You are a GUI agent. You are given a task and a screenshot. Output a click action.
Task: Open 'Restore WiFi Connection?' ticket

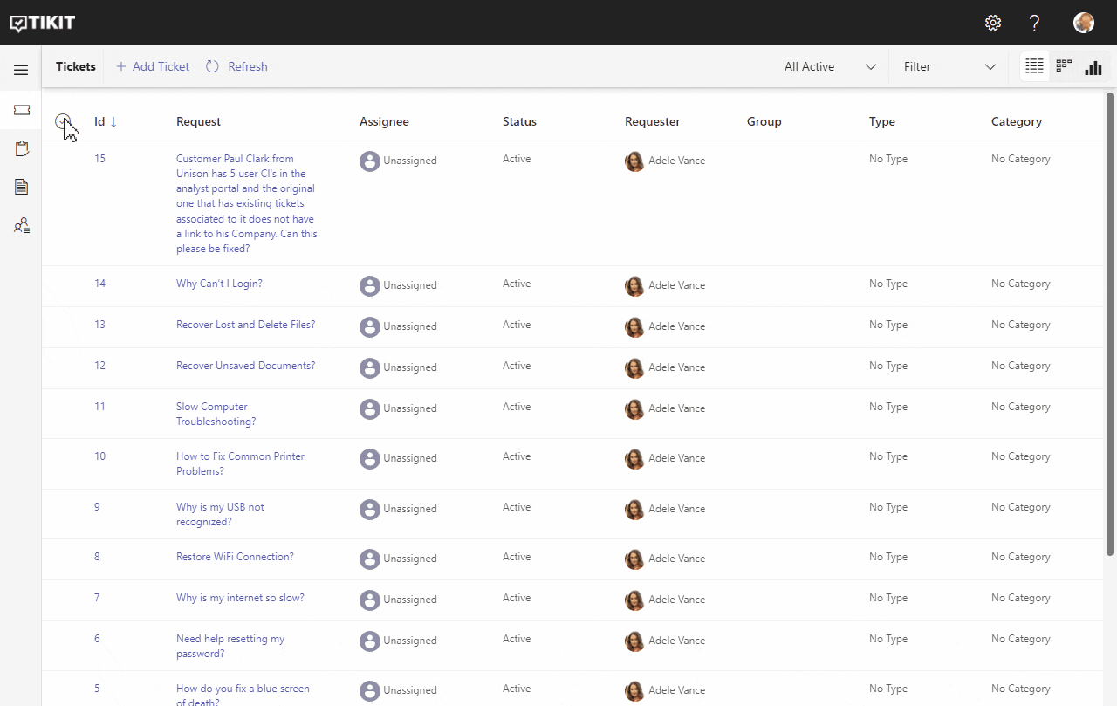(235, 557)
